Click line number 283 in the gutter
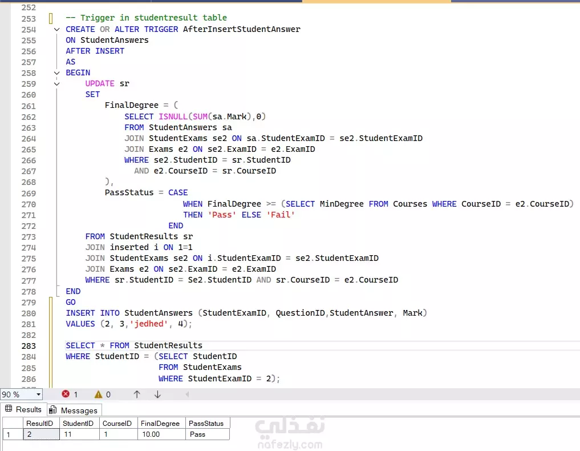 pyautogui.click(x=29, y=346)
